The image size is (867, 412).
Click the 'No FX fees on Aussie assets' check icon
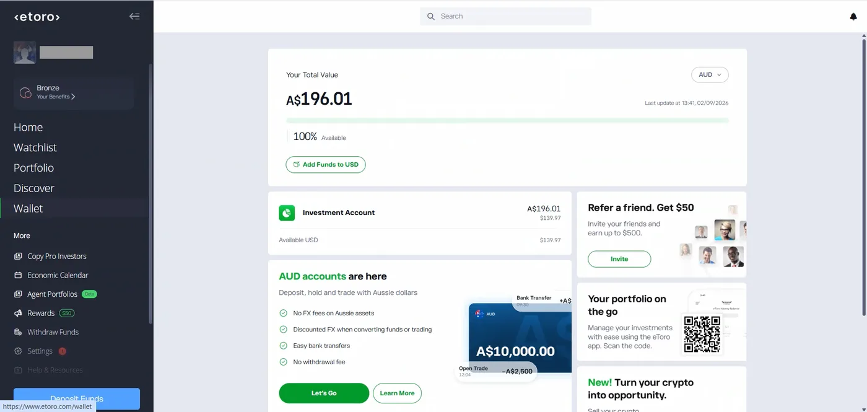284,313
